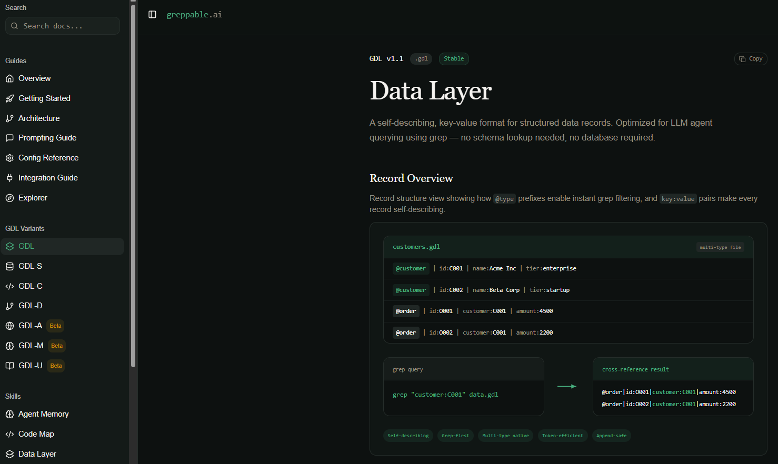Focus the Search docs input field
The width and height of the screenshot is (778, 464).
point(63,26)
